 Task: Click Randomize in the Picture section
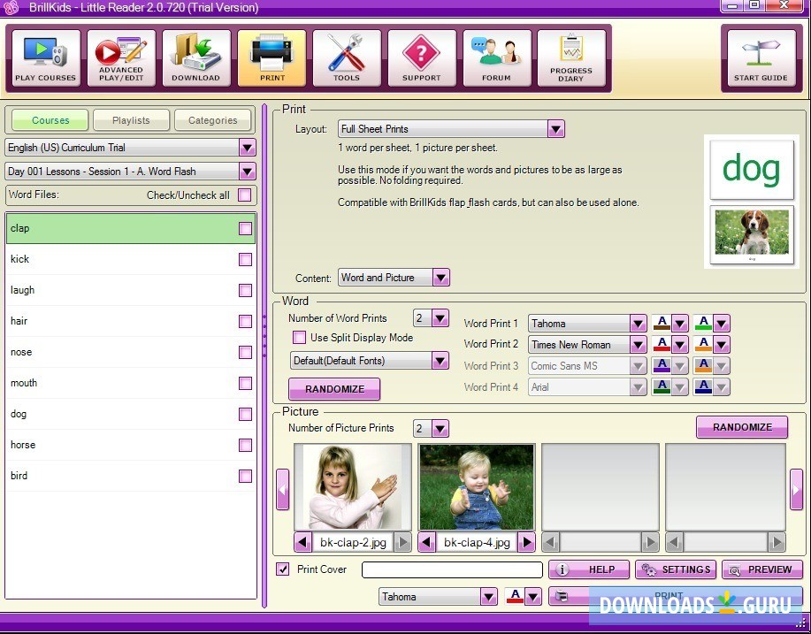click(742, 427)
